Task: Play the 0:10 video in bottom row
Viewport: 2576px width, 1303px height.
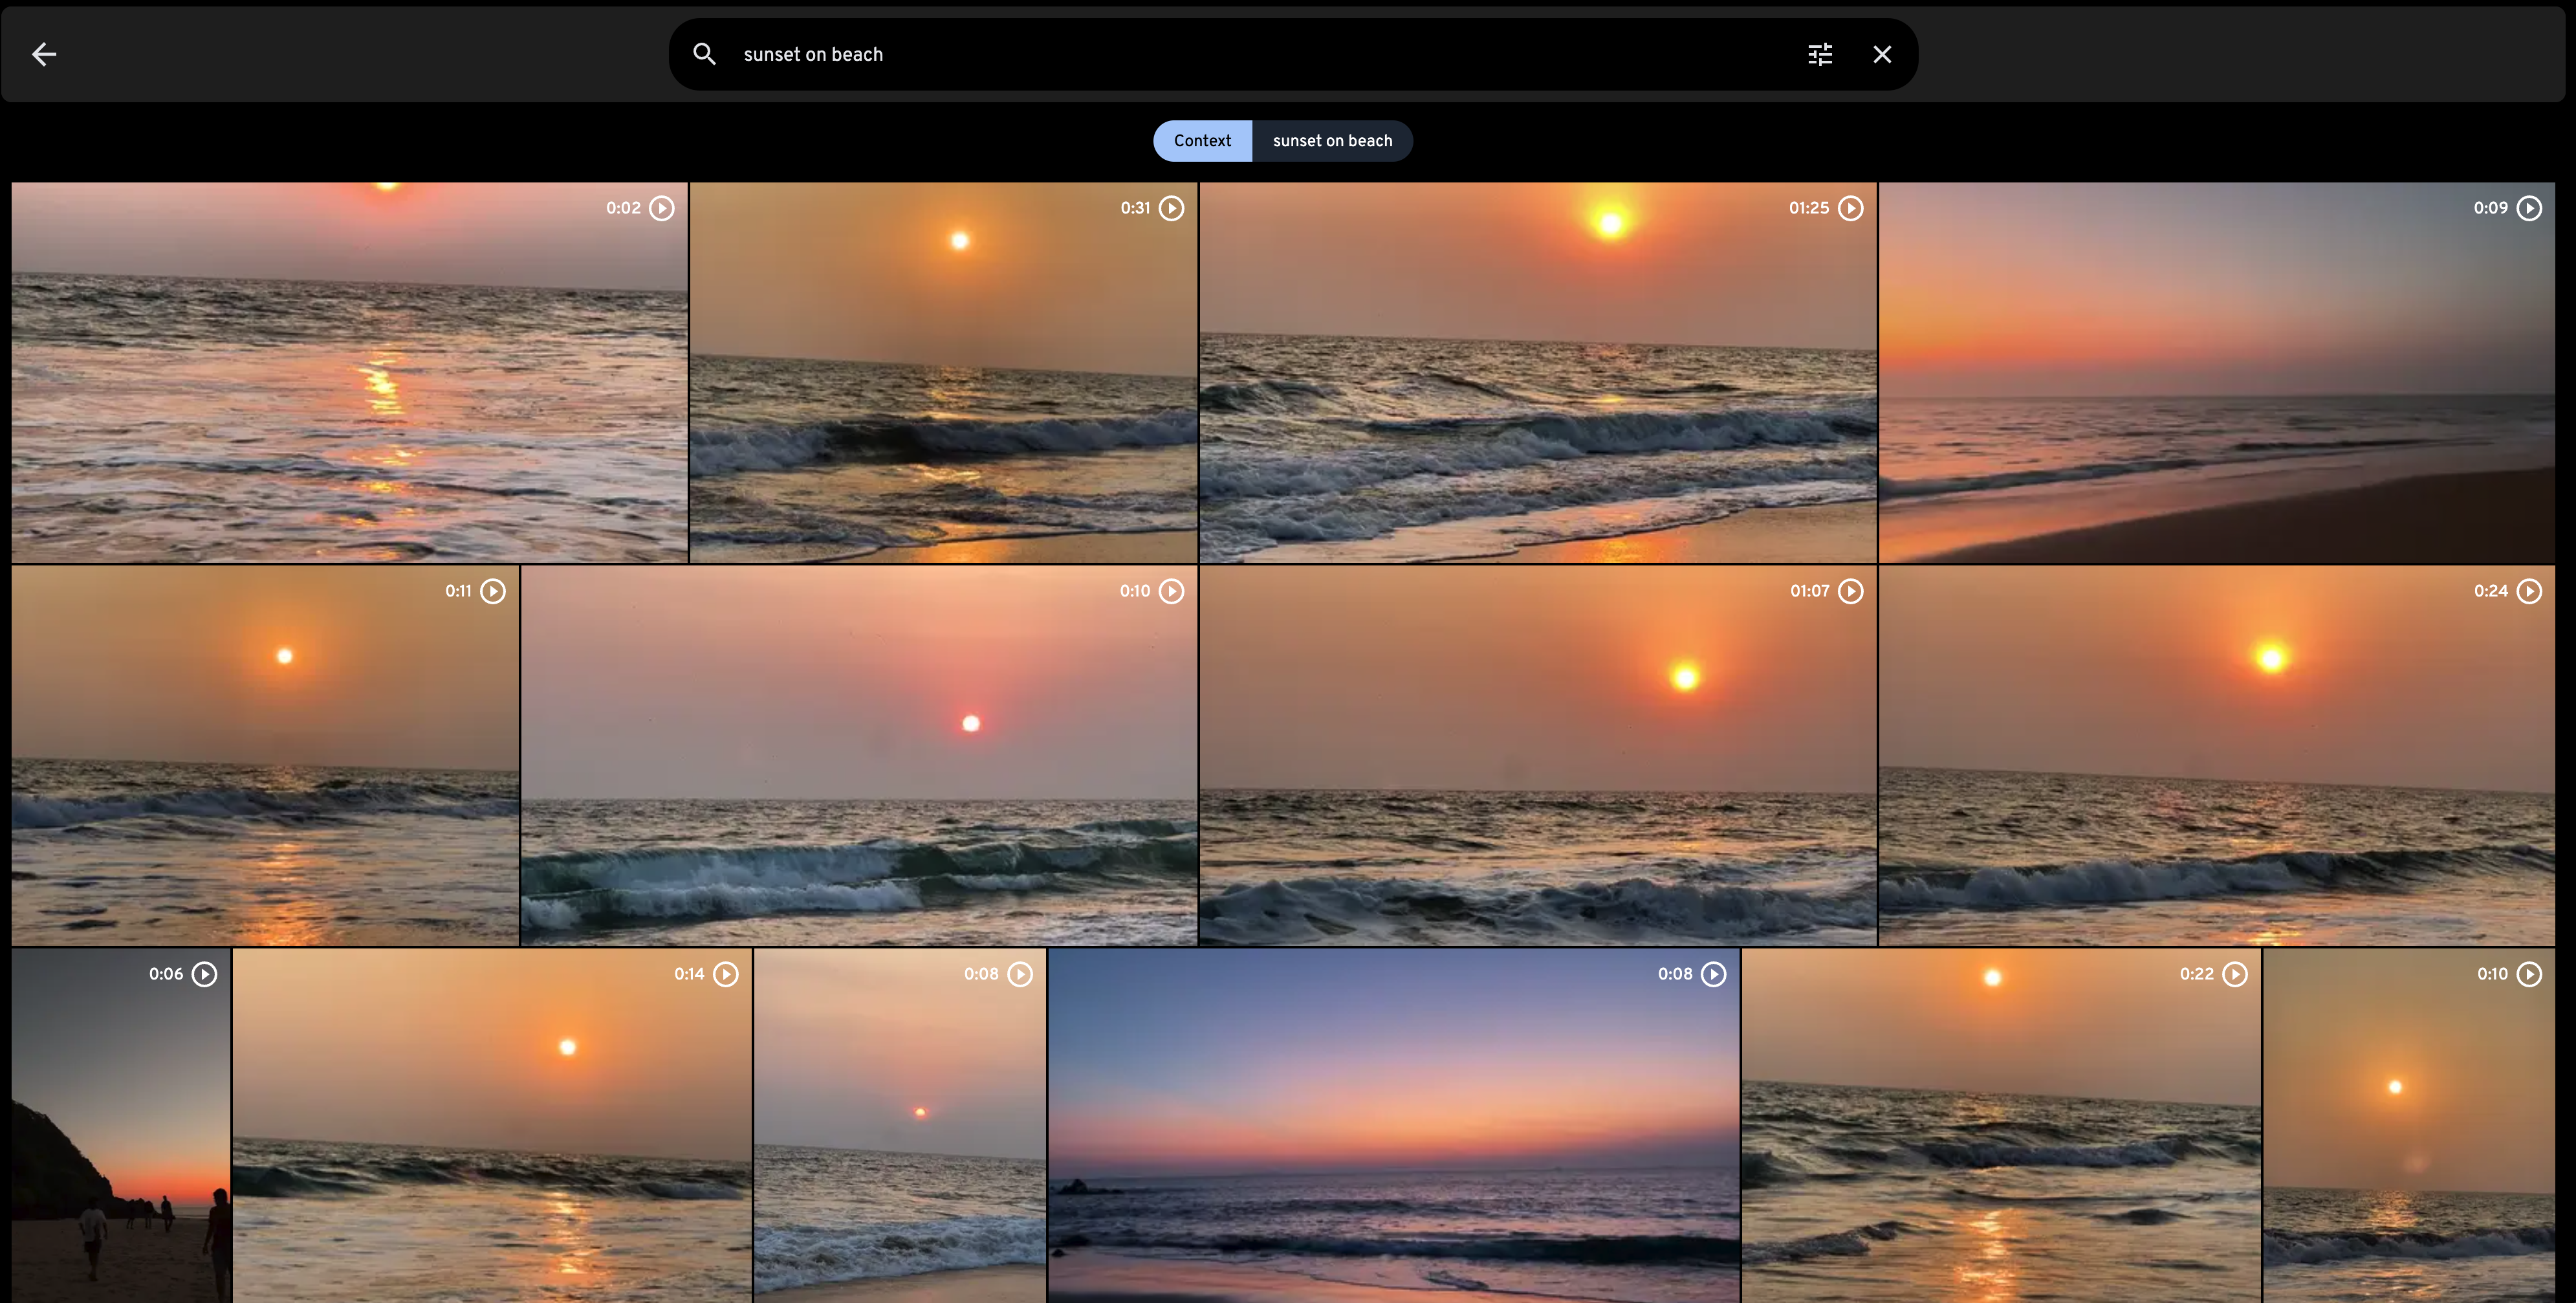Action: point(2529,974)
